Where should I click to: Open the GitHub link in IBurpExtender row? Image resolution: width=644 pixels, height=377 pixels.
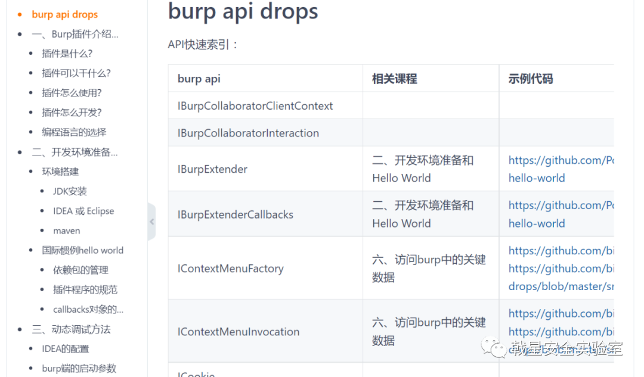pos(561,160)
